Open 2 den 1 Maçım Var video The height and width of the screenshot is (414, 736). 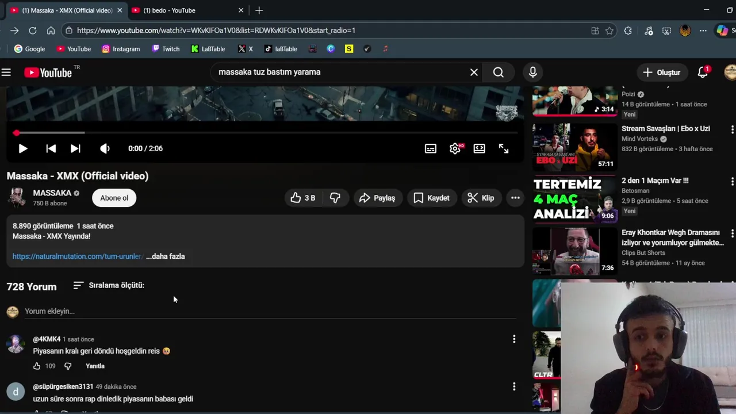point(655,181)
